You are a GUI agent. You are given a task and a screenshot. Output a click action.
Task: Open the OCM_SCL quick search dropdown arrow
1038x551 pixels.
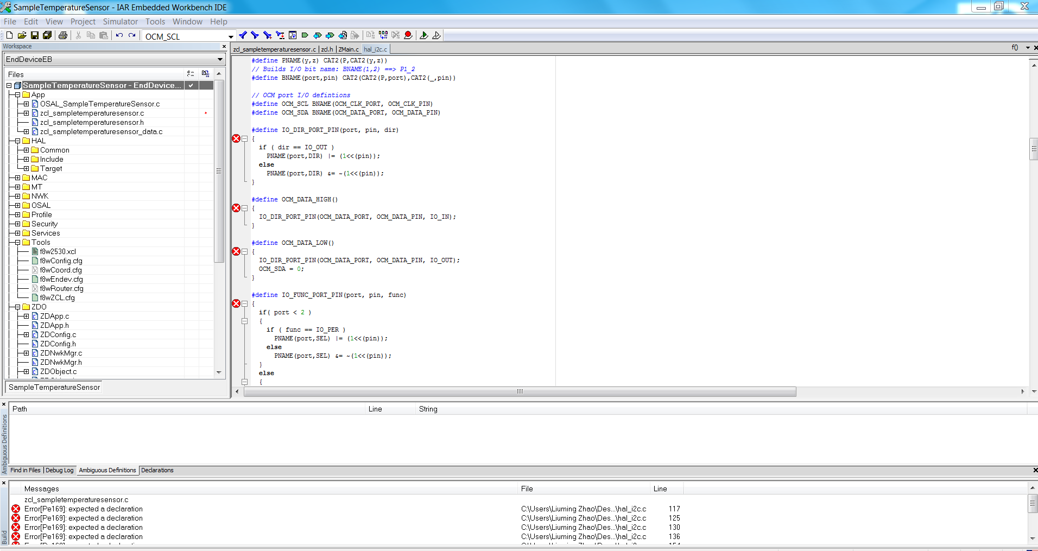231,36
